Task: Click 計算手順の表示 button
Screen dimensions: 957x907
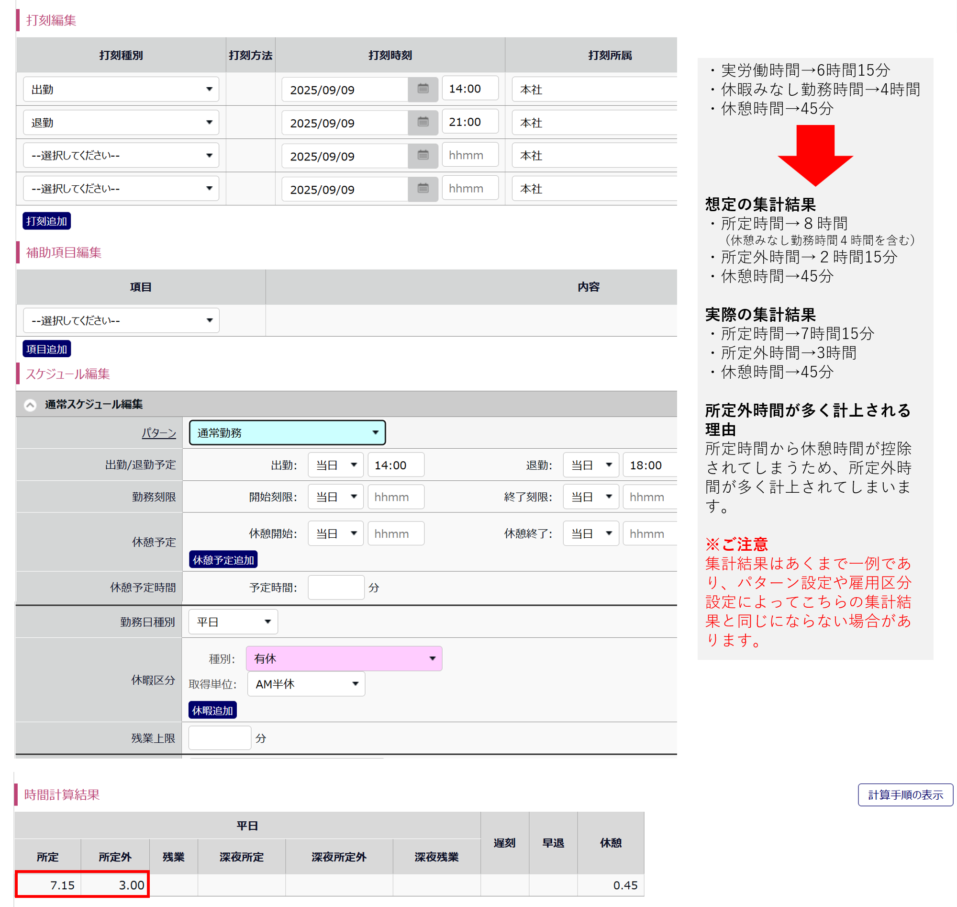Action: (x=905, y=795)
